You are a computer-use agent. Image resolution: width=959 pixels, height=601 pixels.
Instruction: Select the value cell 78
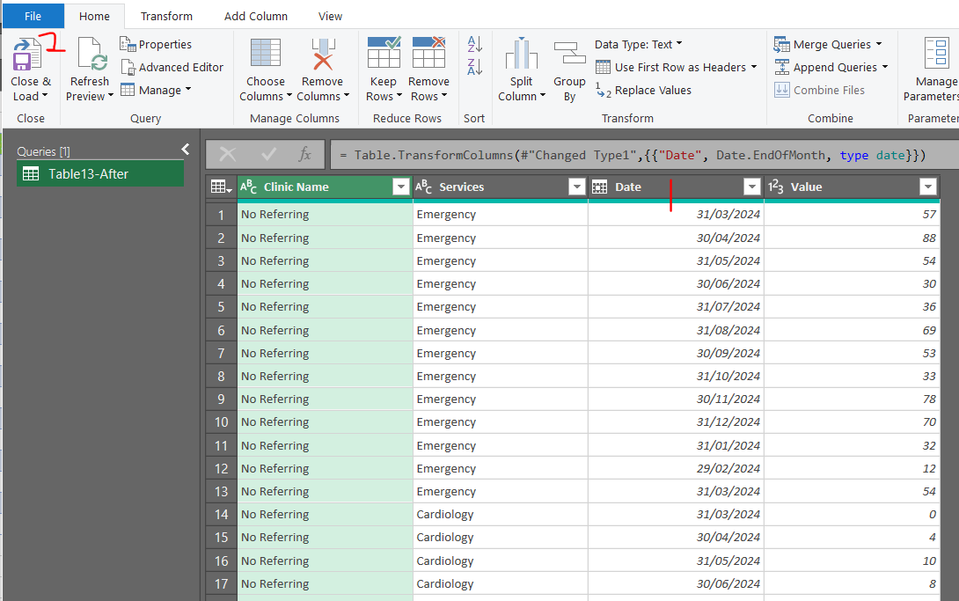click(x=852, y=399)
